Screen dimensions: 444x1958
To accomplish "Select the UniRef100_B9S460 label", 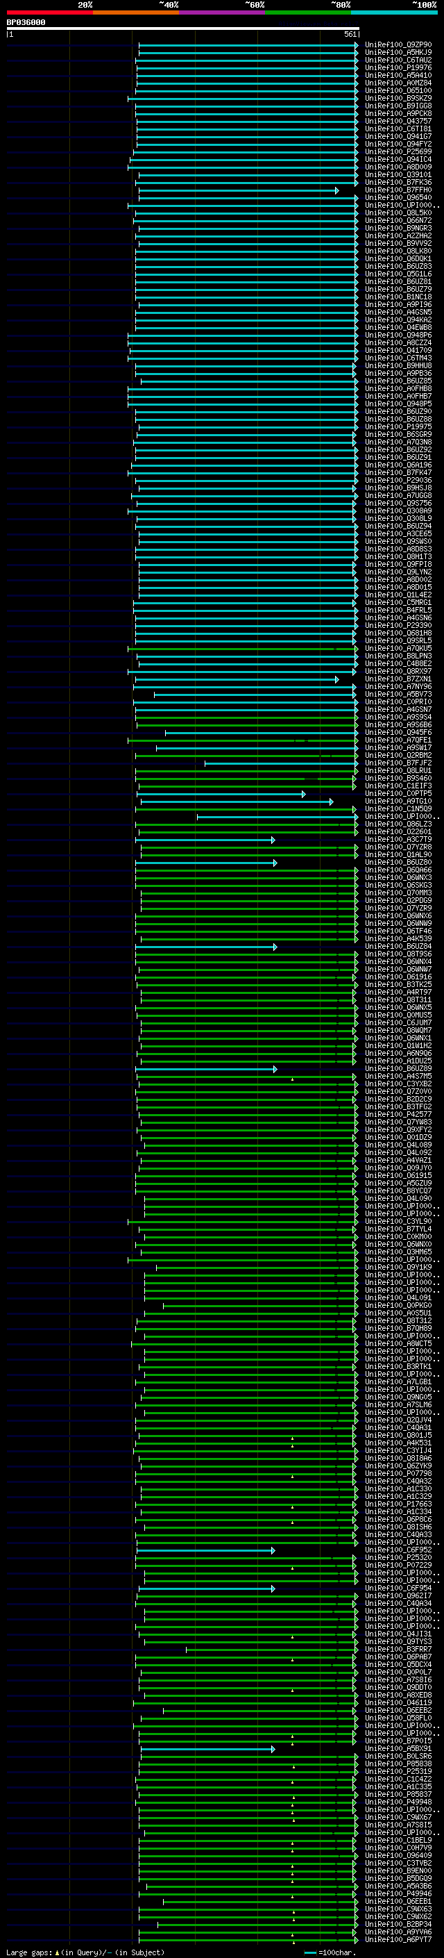I will click(x=398, y=779).
